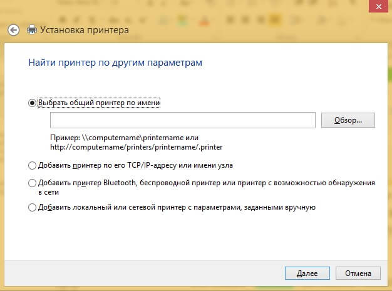Select the Выбрать общий принтер по имени radio button

[x=33, y=103]
